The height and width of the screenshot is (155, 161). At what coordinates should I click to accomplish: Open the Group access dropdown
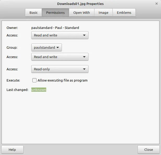pyautogui.click(x=60, y=57)
